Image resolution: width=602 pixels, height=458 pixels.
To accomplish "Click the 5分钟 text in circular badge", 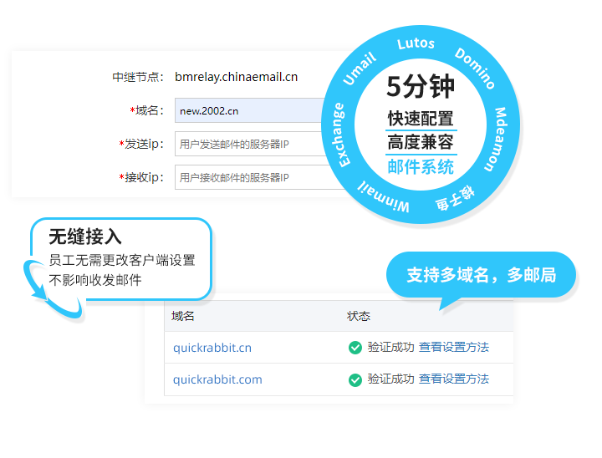I will click(421, 87).
